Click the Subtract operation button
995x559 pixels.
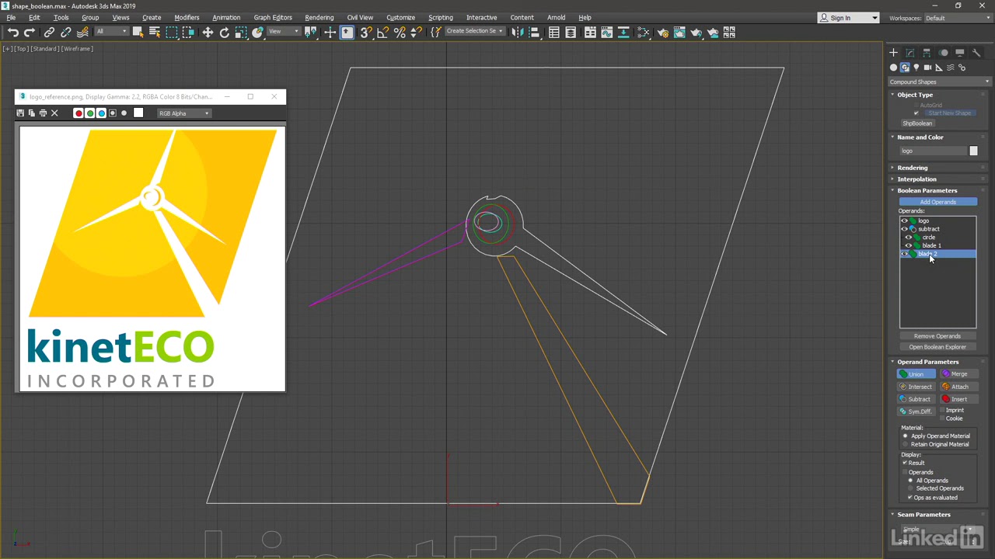click(916, 399)
